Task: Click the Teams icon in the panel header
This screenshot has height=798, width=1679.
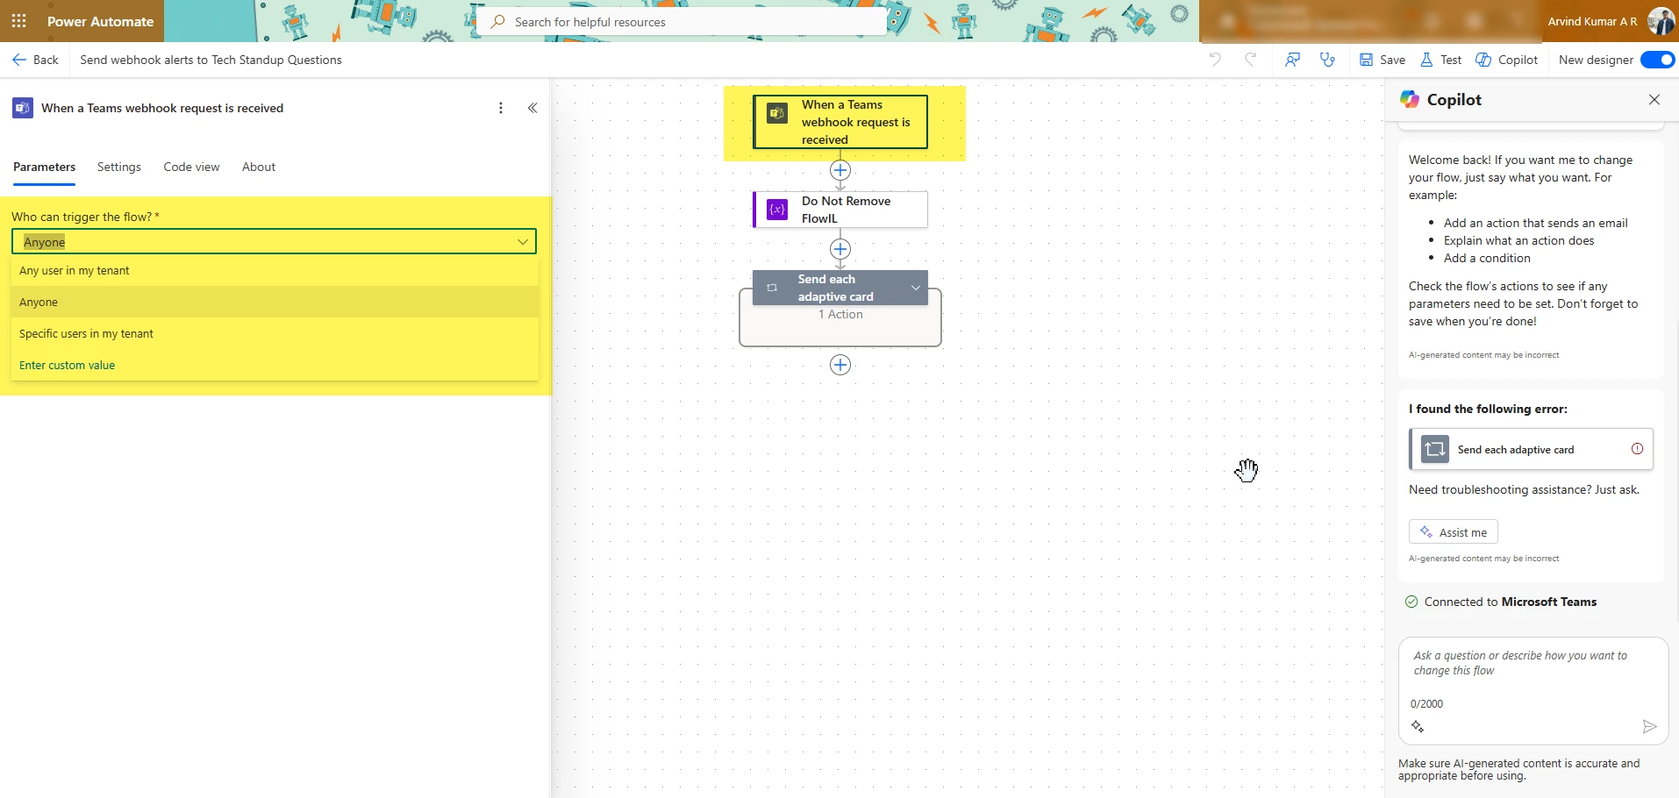Action: click(23, 108)
